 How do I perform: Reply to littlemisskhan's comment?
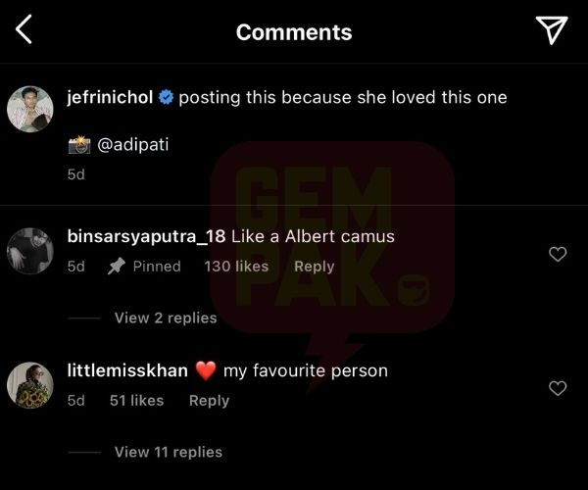(x=210, y=401)
